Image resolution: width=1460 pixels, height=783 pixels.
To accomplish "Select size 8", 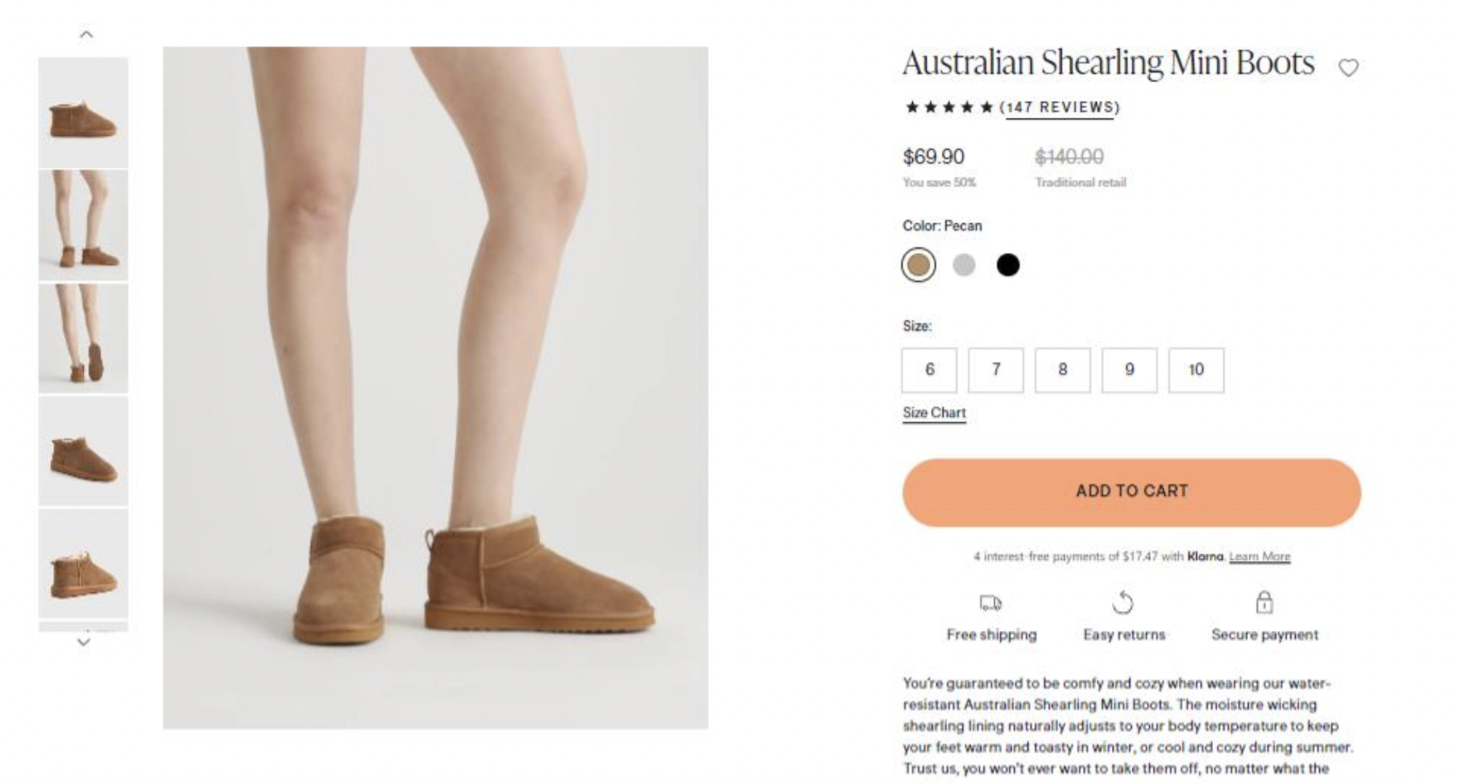I will point(1063,370).
